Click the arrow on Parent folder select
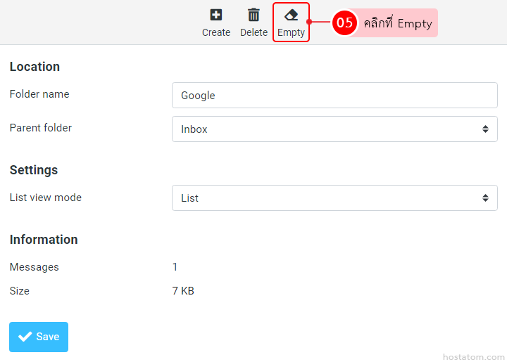This screenshot has width=507, height=362. click(485, 129)
